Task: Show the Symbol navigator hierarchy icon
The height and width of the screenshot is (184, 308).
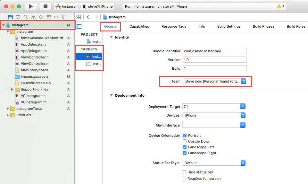Action: pos(18,17)
